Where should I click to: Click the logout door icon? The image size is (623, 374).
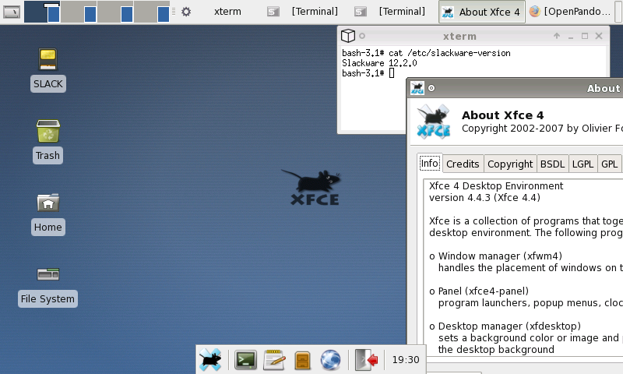366,359
